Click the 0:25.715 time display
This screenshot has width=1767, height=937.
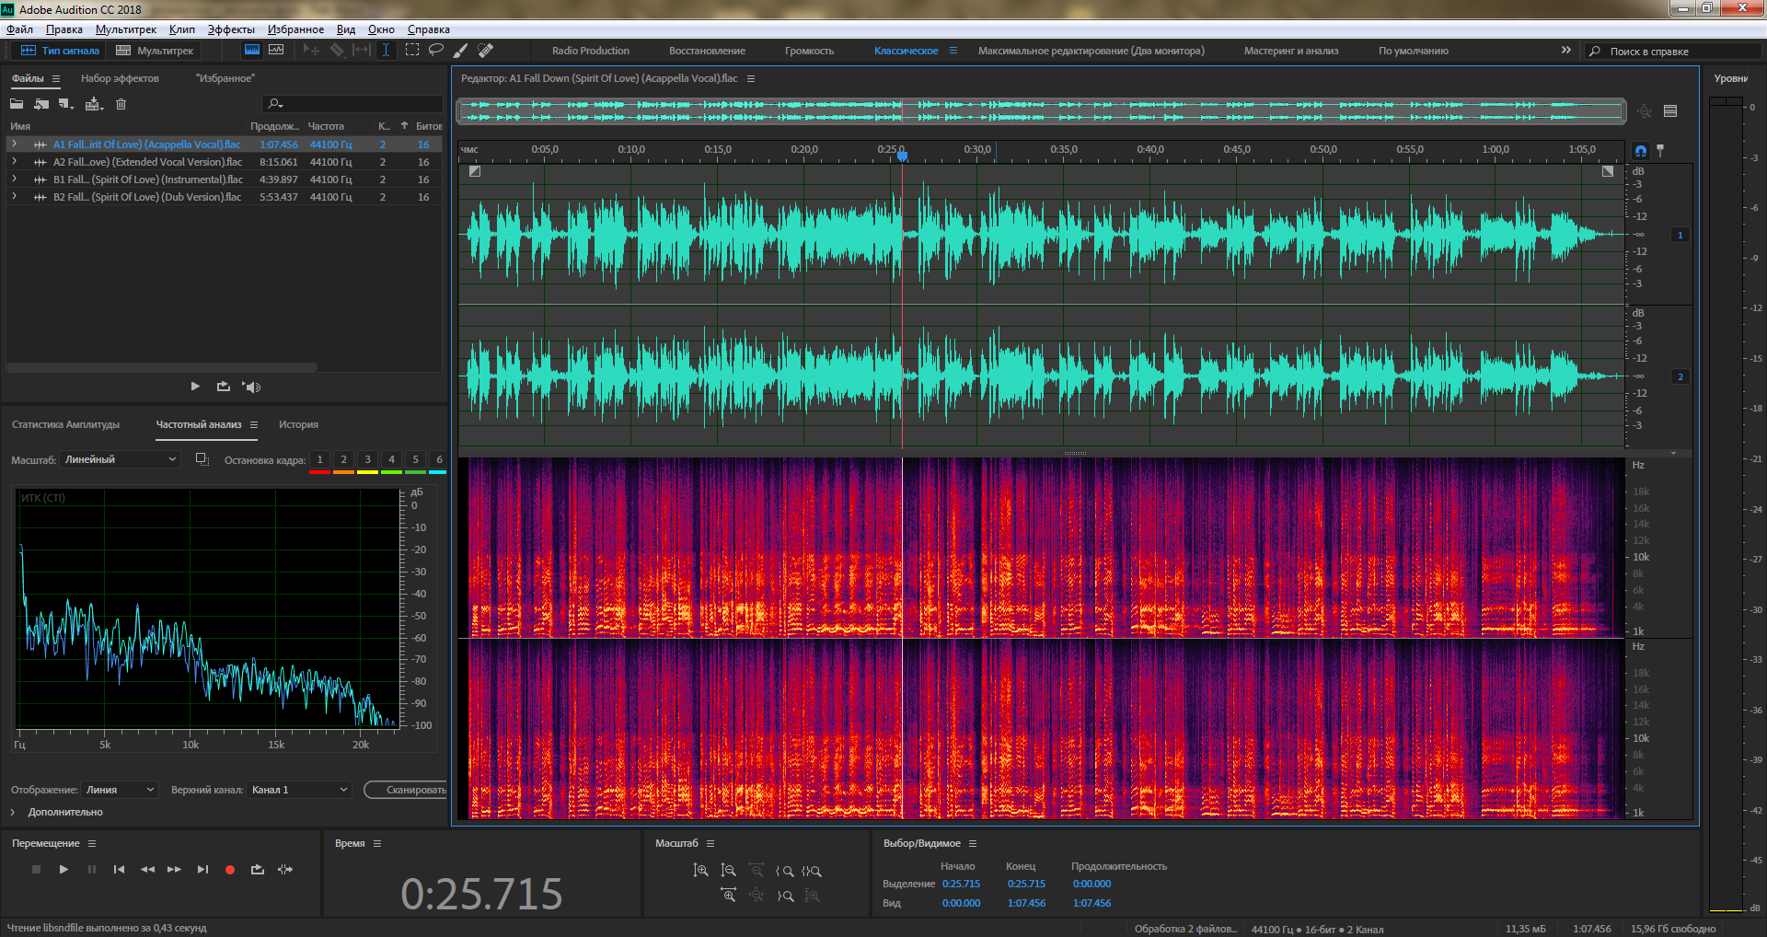coord(481,894)
